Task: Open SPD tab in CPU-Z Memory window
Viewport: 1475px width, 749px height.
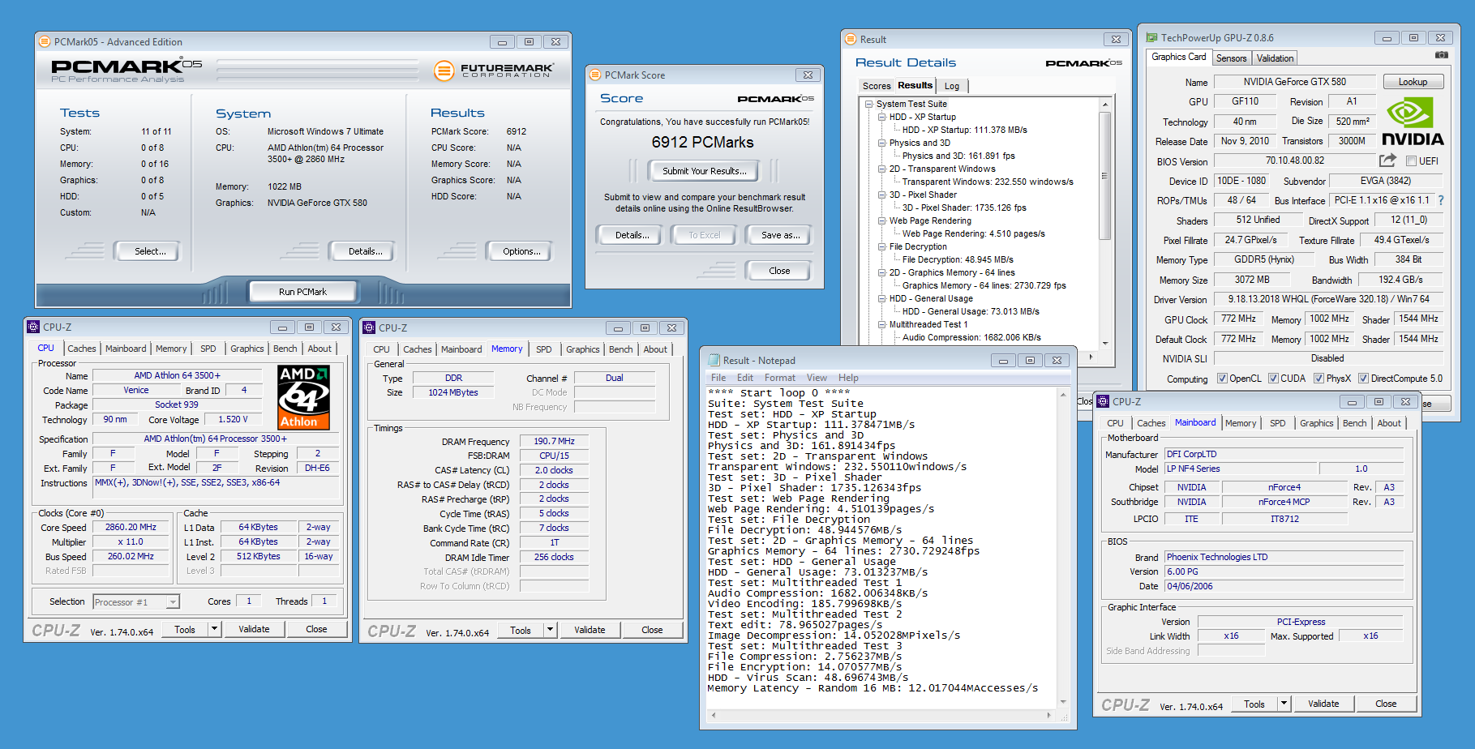Action: (x=543, y=349)
